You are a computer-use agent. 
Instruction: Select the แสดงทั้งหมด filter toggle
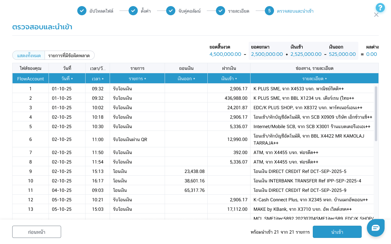coord(29,56)
